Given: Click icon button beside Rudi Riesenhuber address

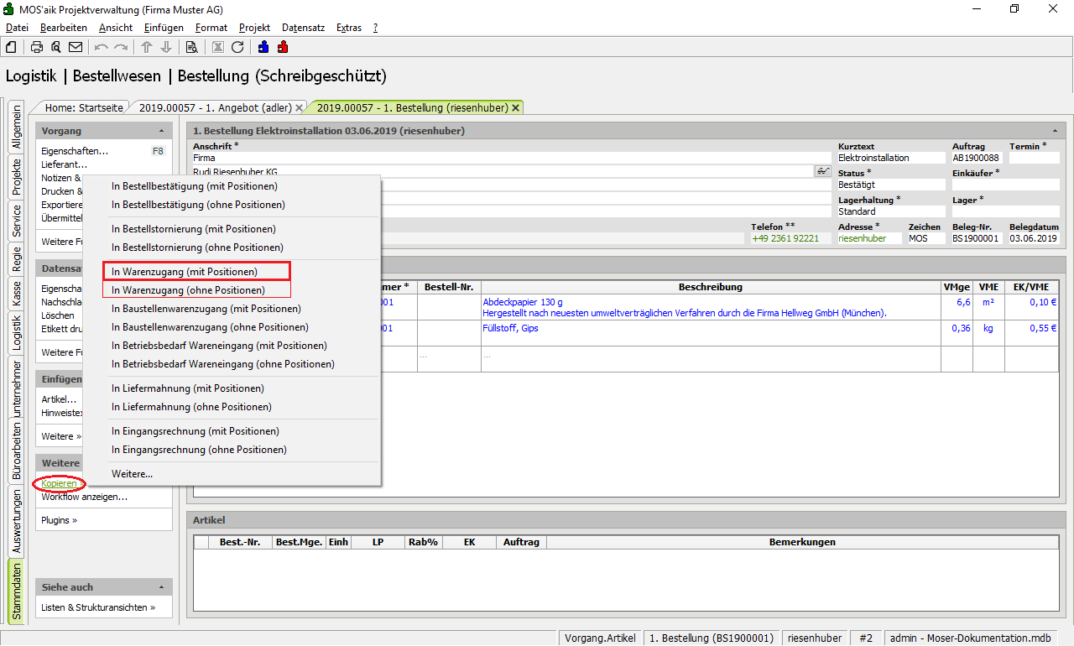Looking at the screenshot, I should point(822,171).
